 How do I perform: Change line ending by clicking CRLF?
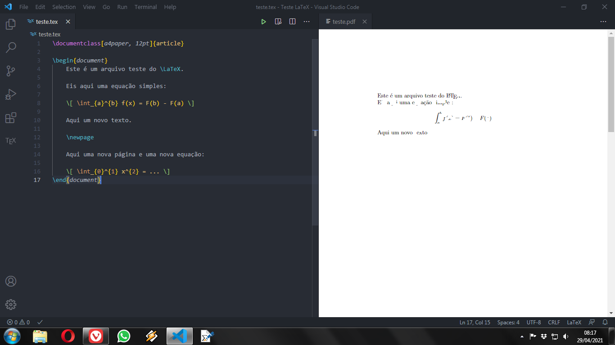pyautogui.click(x=553, y=322)
